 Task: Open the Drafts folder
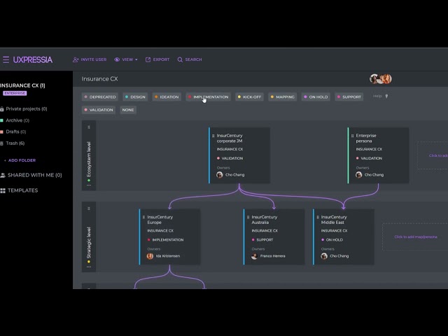point(15,132)
